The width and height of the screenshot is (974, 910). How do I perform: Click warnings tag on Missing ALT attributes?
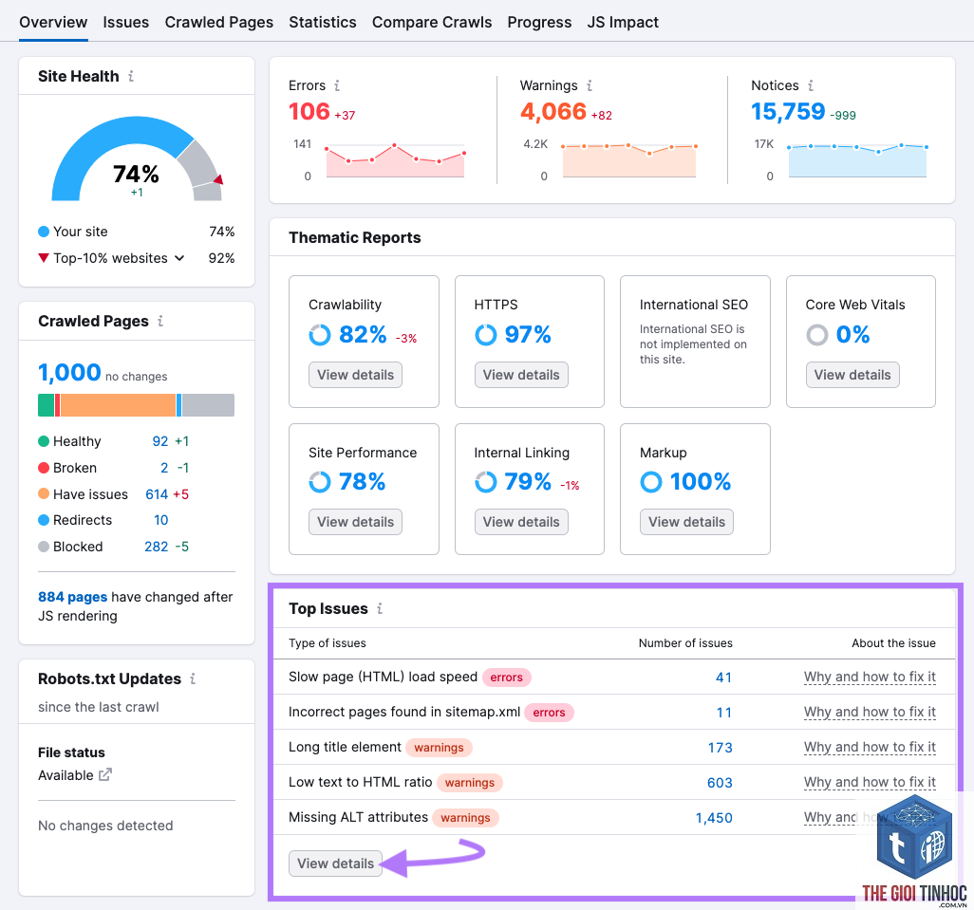click(465, 818)
